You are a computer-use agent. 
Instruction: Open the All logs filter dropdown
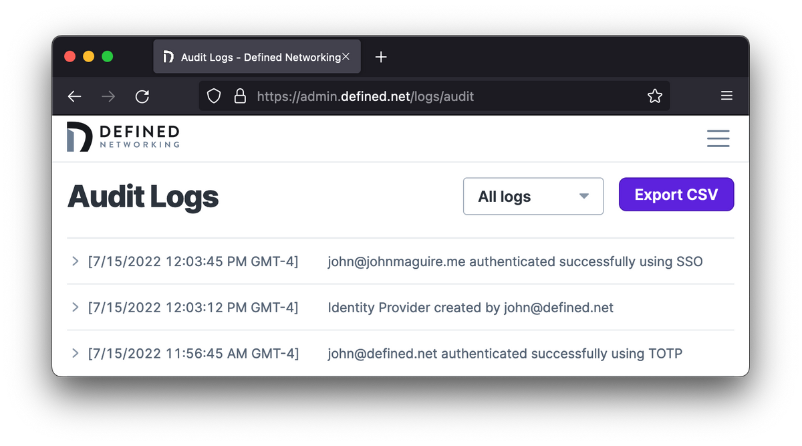(x=533, y=196)
